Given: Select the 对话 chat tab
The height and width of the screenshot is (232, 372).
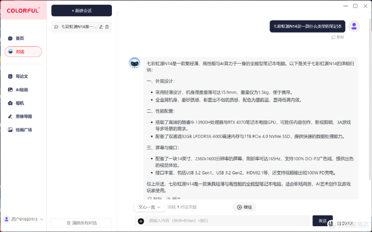Looking at the screenshot, I should (x=23, y=52).
